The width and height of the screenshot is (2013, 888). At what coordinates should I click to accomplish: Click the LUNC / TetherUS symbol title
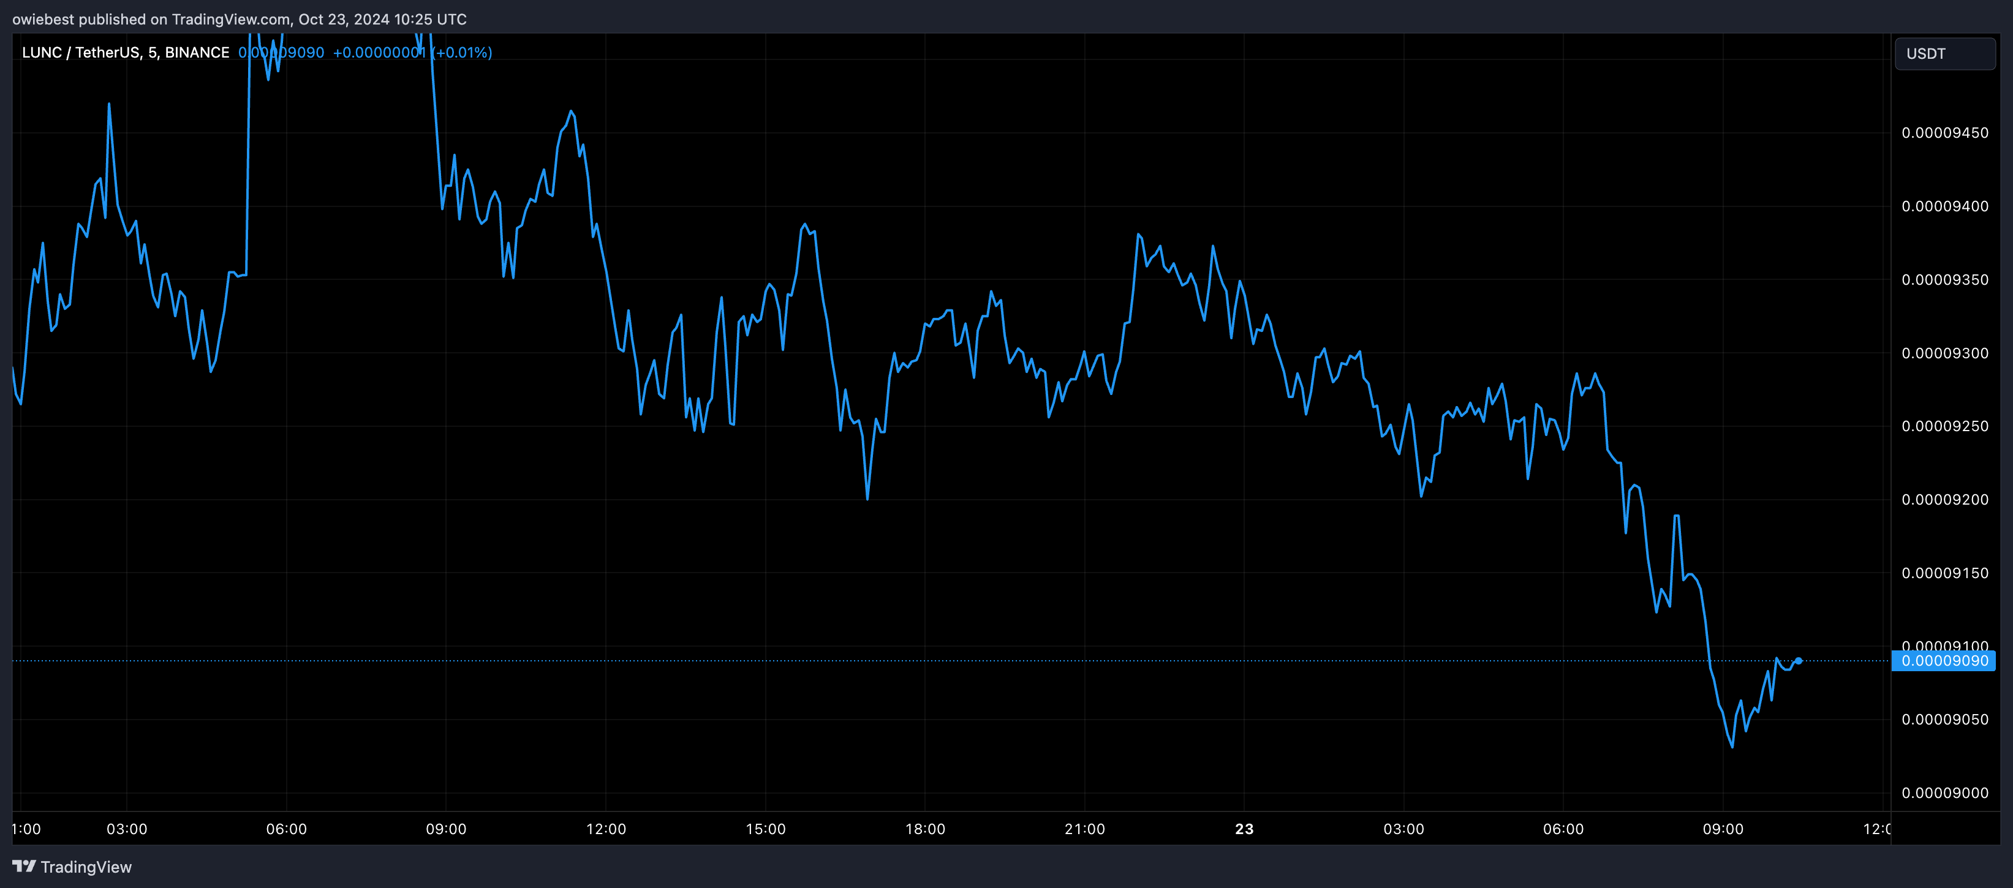tap(126, 52)
